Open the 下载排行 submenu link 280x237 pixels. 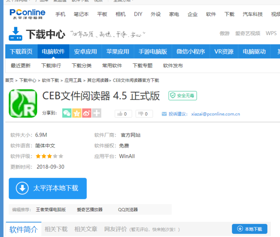pos(51,66)
